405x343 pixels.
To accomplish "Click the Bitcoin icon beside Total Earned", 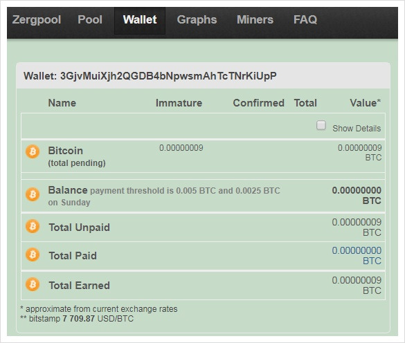I will [33, 284].
